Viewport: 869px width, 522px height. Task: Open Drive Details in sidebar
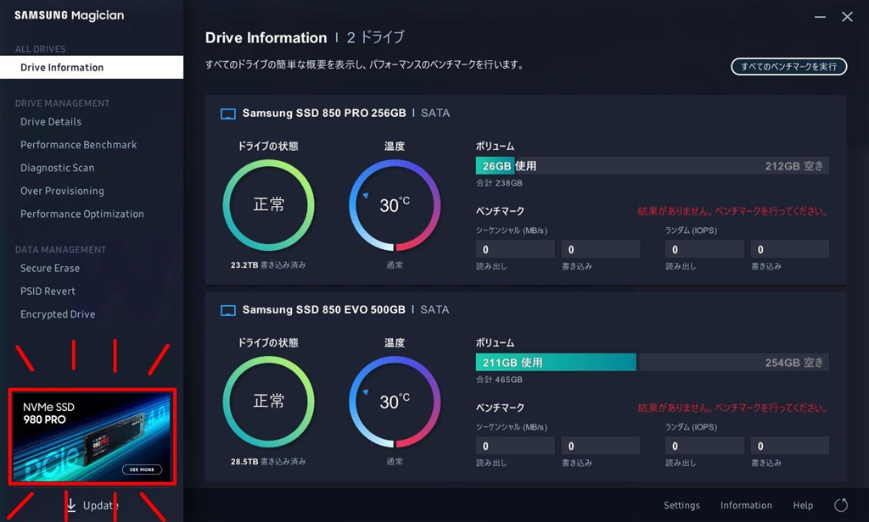point(51,122)
